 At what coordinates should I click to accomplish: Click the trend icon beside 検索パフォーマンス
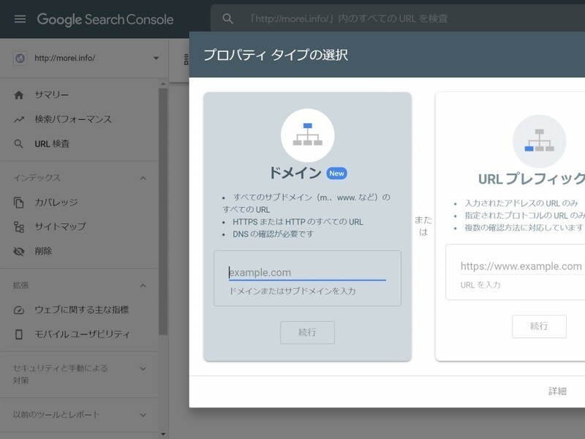(19, 119)
